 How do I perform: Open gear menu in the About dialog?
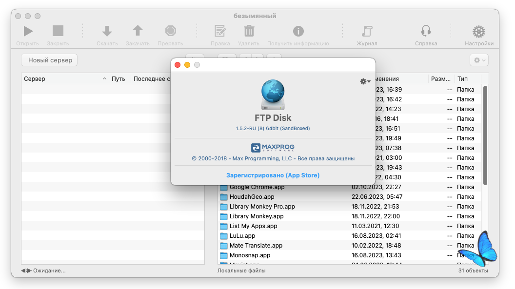click(365, 81)
